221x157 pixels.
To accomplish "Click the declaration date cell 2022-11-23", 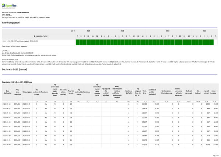I will click(7, 140).
